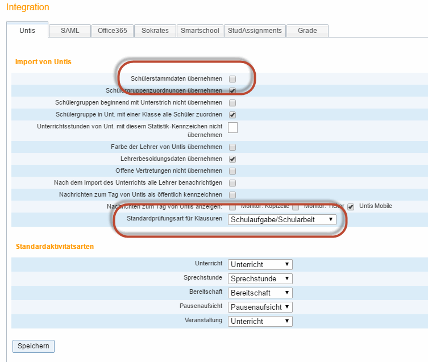Open Standardprüfungsart für Klausuren dropdown
Screen dimensions: 428x362
[282, 220]
